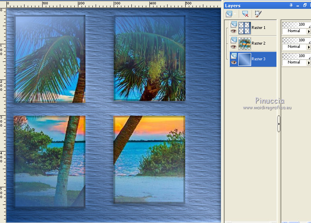Screen dimensions: 311x223
Task: Click Raster 1 layer type icon
Action: click(234, 25)
